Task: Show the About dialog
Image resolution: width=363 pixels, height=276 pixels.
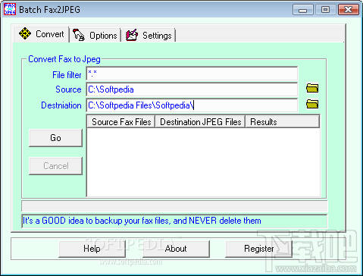Action: point(176,249)
